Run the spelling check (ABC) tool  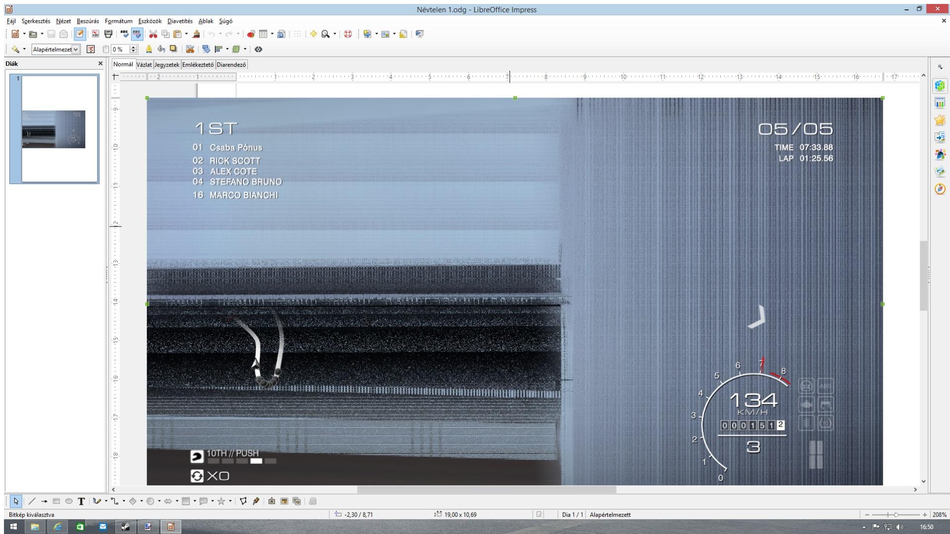124,34
